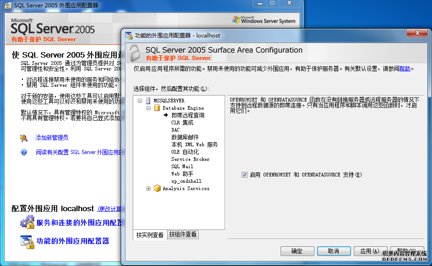Screen dimensions: 432x266
Task: Switch to the 按组件查看 tab
Action: coord(183,234)
